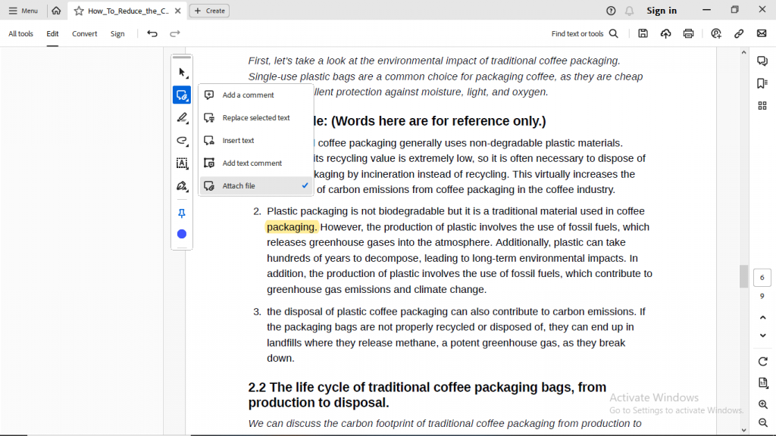This screenshot has height=436, width=776.
Task: Select the text box tool
Action: click(x=182, y=163)
